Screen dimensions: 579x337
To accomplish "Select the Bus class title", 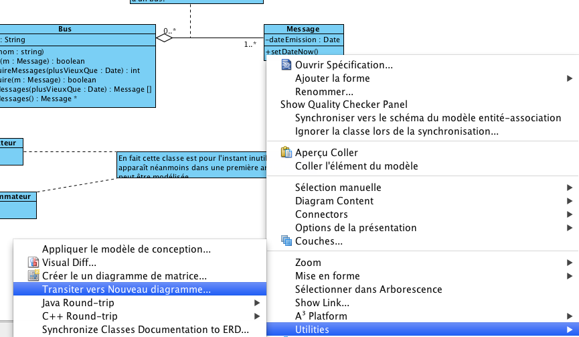I will [65, 29].
